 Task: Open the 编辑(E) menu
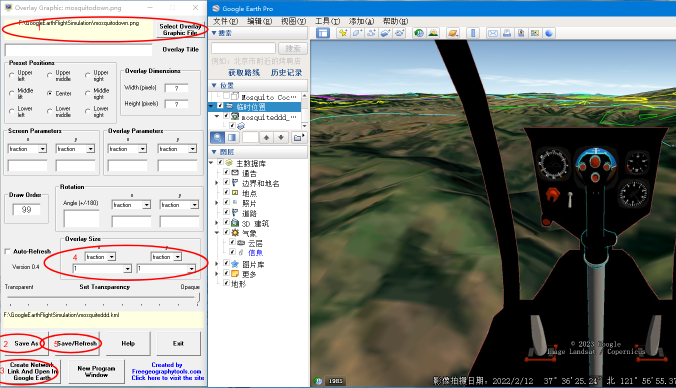[x=259, y=21]
